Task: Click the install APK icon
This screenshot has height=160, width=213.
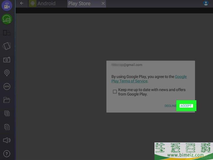Action: tap(7, 86)
